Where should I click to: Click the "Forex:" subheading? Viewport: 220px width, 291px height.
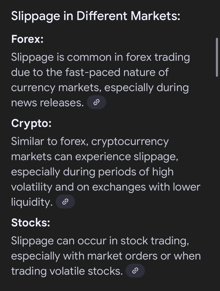pos(27,39)
